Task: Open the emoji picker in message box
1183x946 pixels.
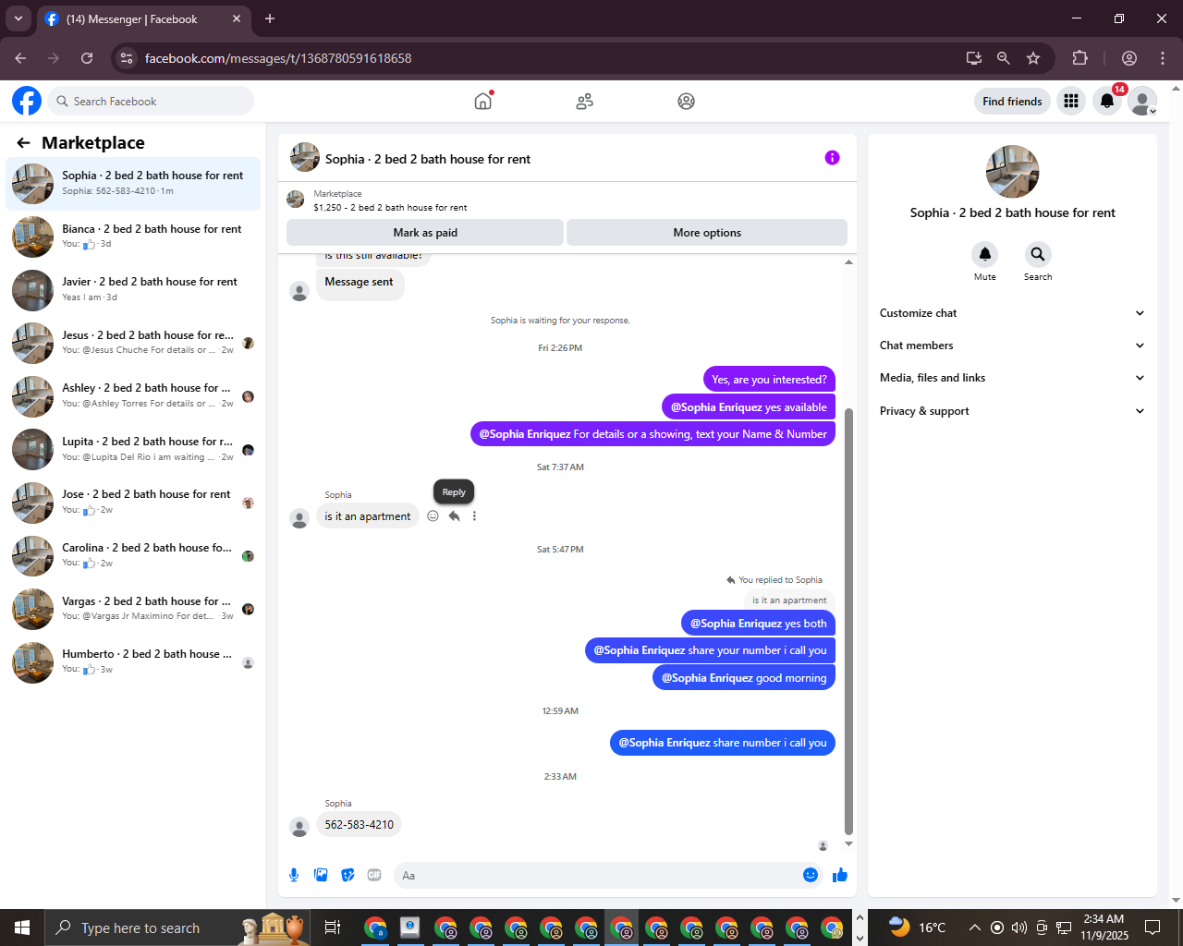Action: tap(811, 875)
